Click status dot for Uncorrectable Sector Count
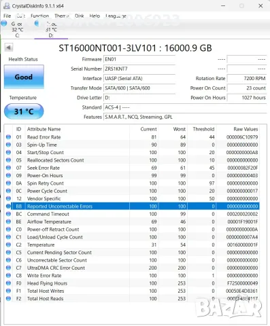 pos(8,260)
